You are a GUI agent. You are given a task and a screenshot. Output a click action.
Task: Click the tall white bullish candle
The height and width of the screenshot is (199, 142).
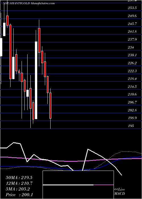pos(36,80)
